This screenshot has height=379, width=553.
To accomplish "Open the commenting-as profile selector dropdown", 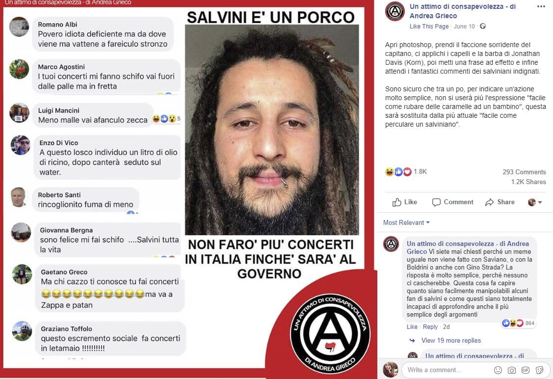I will point(535,202).
